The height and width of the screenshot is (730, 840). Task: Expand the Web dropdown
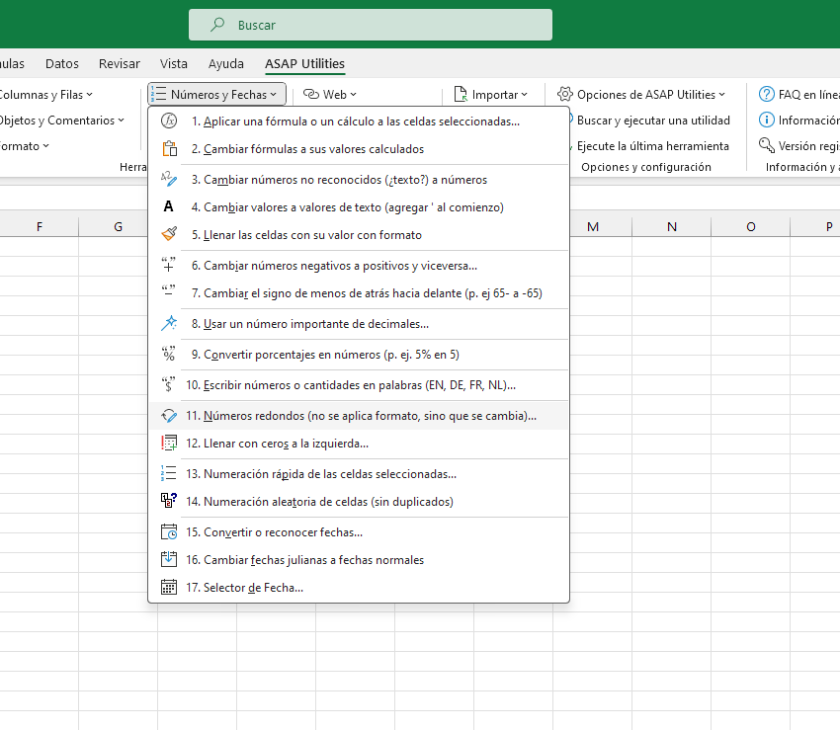330,95
